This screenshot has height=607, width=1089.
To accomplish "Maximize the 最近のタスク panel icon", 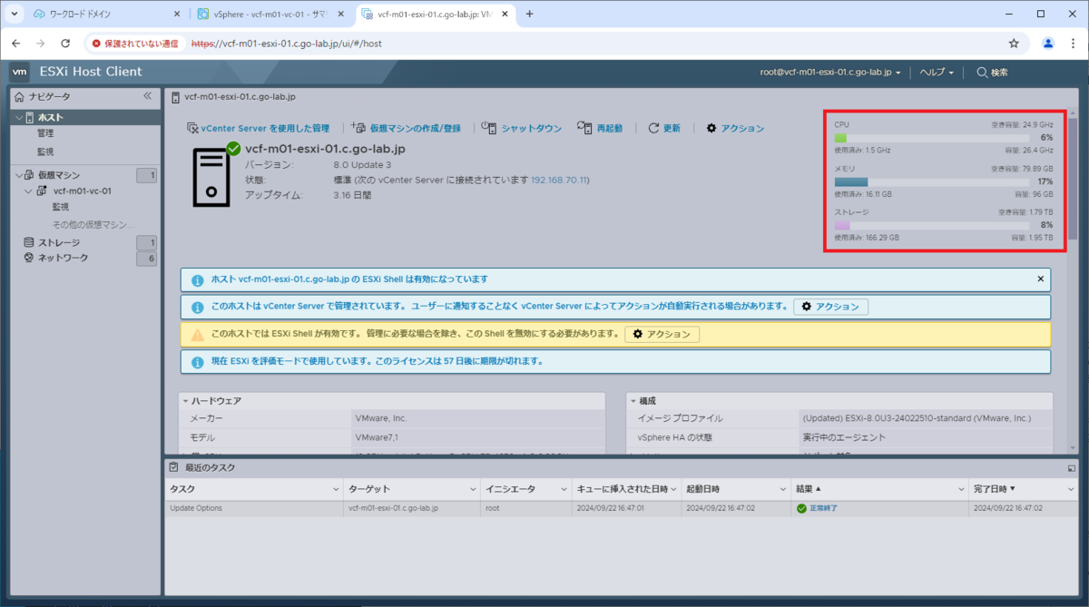I will point(1071,467).
